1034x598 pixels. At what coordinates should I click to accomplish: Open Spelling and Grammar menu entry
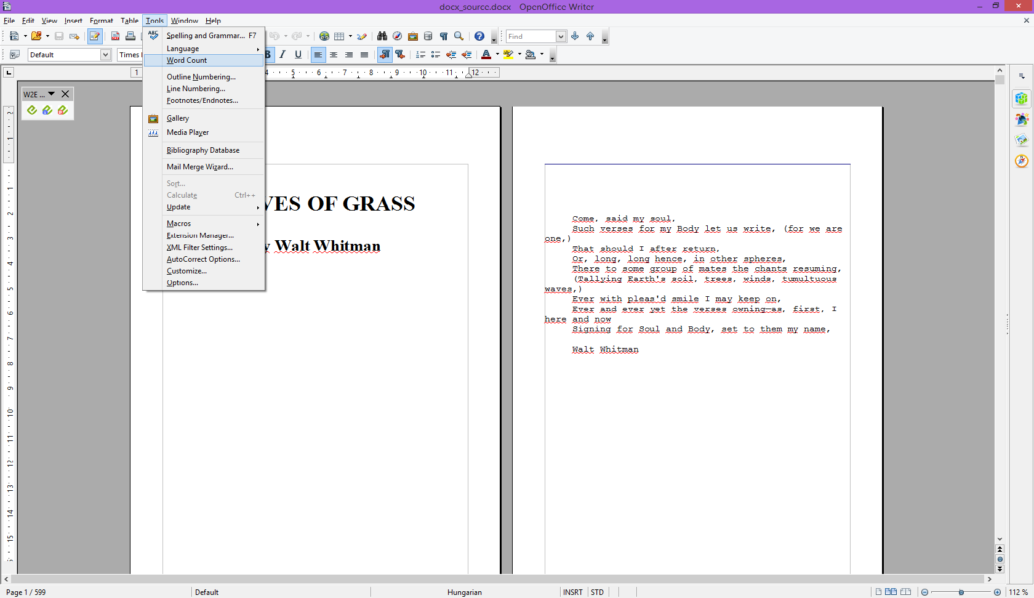[x=204, y=36]
